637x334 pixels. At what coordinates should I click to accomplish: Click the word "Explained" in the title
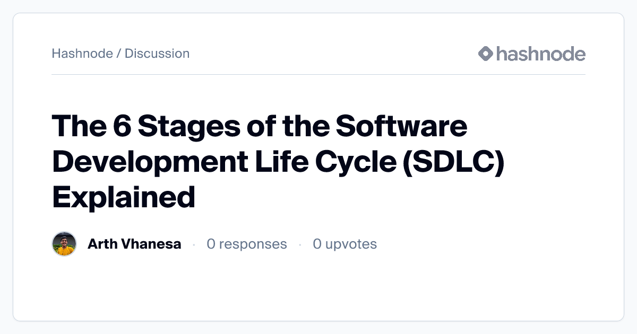point(124,196)
